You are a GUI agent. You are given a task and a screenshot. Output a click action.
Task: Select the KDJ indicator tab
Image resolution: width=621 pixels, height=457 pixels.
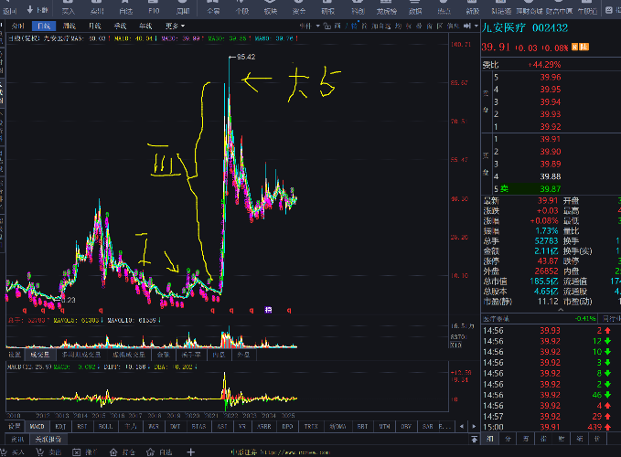click(60, 426)
